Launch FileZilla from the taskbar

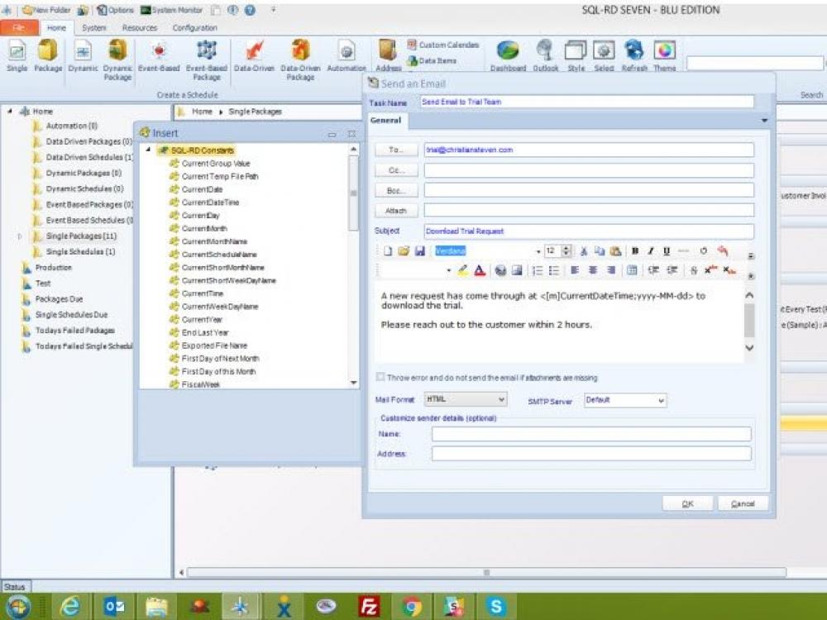367,605
